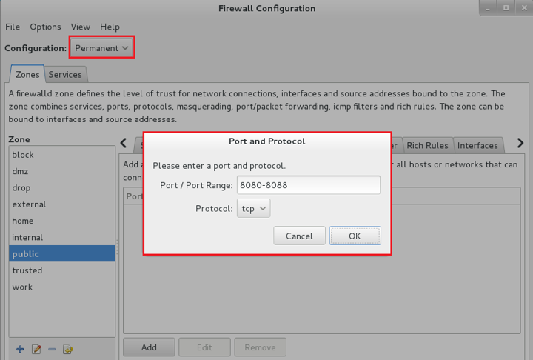Cancel the Port and Protocol dialog
This screenshot has width=533, height=360.
(x=299, y=236)
